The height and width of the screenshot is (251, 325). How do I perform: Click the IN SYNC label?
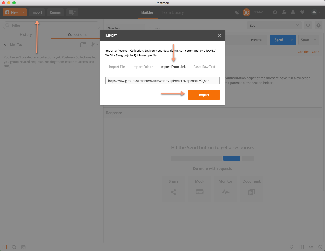(x=258, y=12)
